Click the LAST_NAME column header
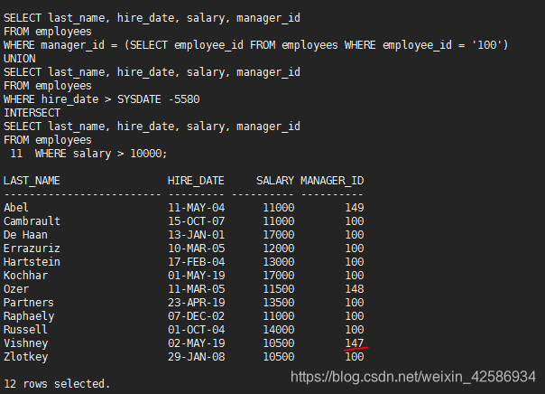The image size is (545, 394). (x=32, y=181)
